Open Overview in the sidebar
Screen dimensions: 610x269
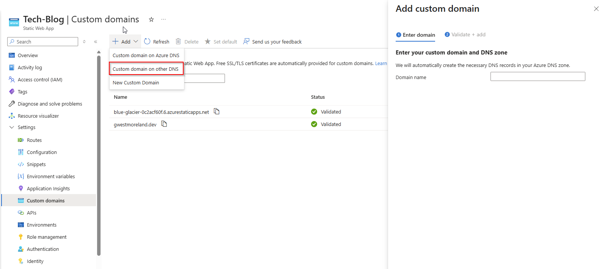tap(28, 55)
